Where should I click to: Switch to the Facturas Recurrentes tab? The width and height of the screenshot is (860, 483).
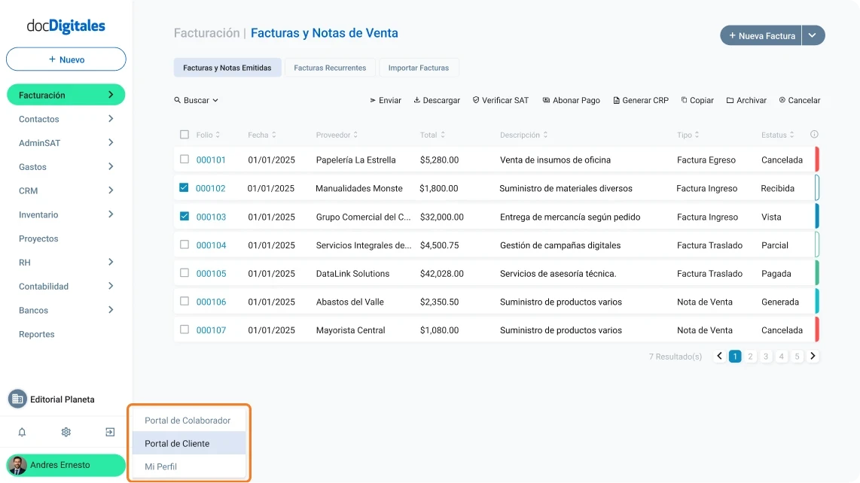(x=330, y=67)
